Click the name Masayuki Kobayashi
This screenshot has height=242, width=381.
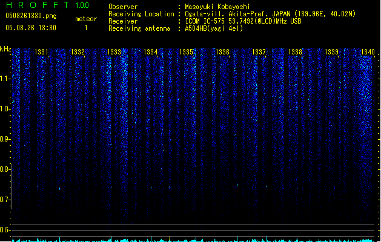pyautogui.click(x=217, y=7)
